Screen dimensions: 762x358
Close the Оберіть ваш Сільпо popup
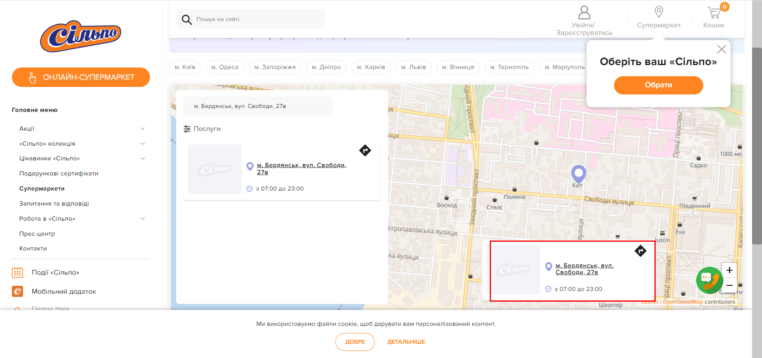pos(722,49)
